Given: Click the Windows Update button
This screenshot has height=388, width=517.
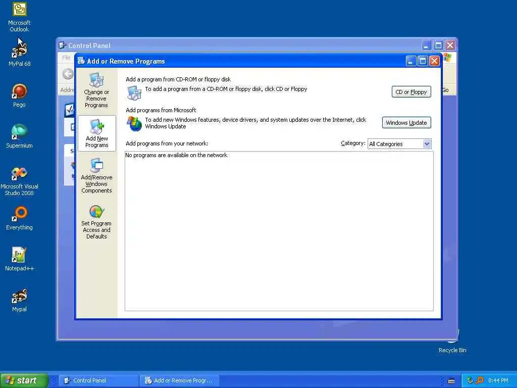Looking at the screenshot, I should [406, 123].
